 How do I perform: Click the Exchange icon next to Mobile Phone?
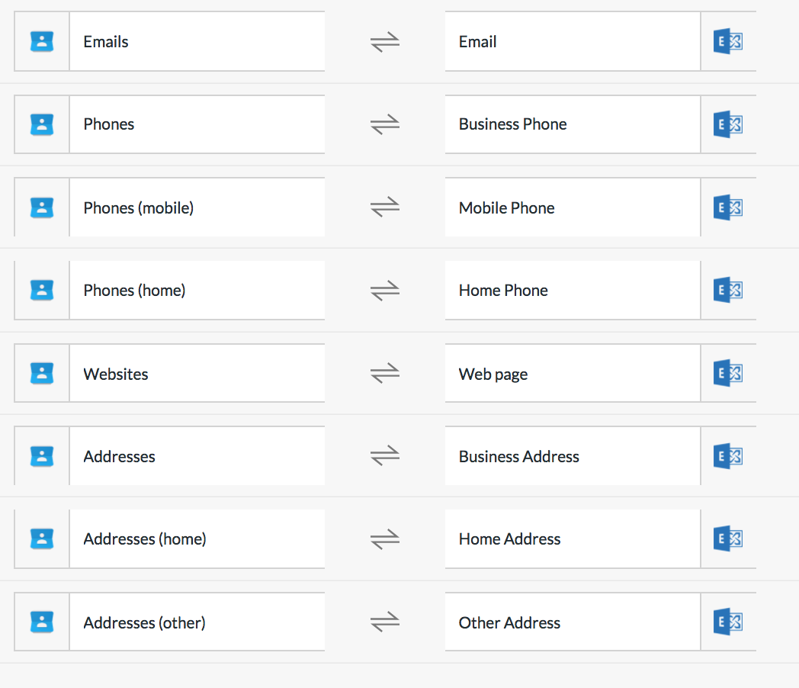click(727, 207)
